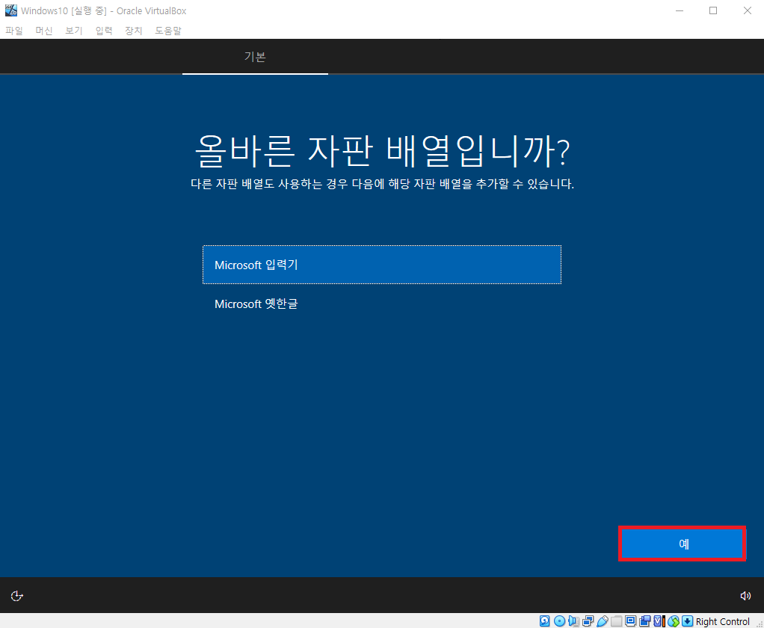Click the mouse integration globe indicator icon
This screenshot has height=628, width=764.
(x=674, y=621)
